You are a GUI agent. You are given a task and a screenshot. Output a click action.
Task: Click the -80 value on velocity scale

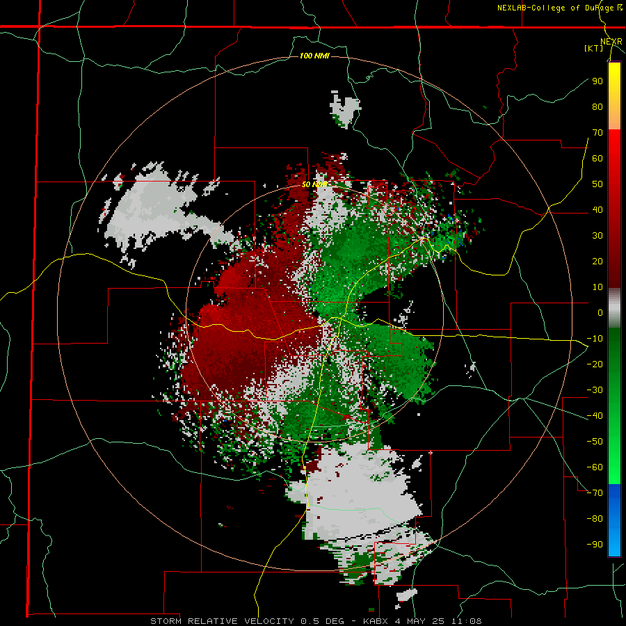(x=595, y=519)
